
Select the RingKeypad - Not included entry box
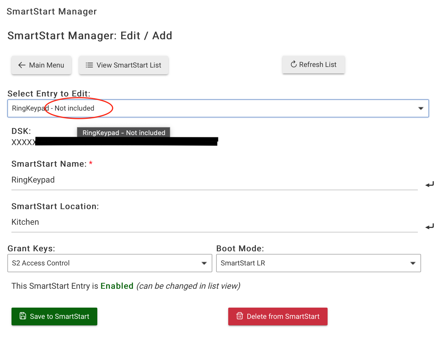click(218, 109)
